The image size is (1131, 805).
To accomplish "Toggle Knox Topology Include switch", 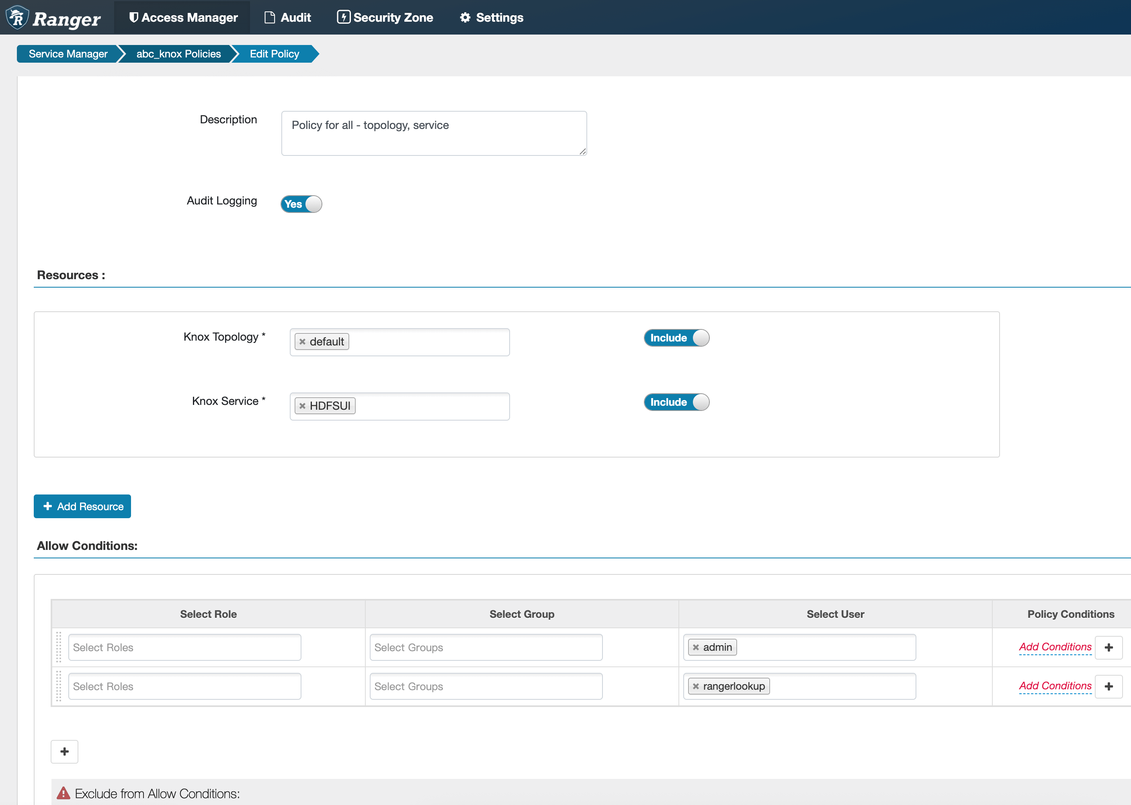I will [676, 337].
